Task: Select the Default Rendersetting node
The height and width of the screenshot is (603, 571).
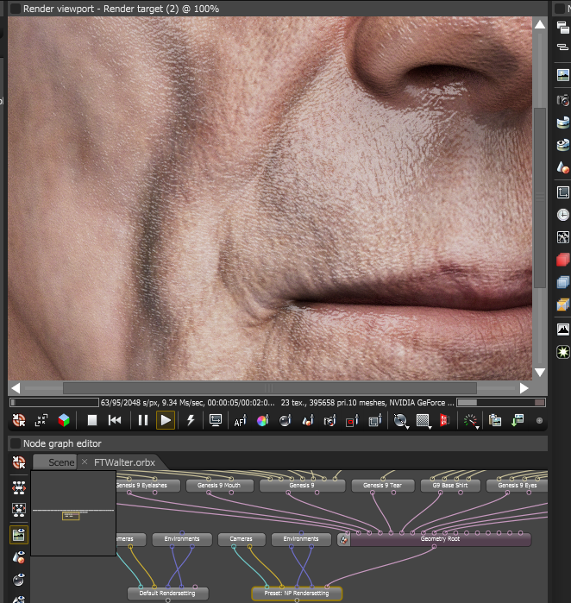Action: (168, 594)
